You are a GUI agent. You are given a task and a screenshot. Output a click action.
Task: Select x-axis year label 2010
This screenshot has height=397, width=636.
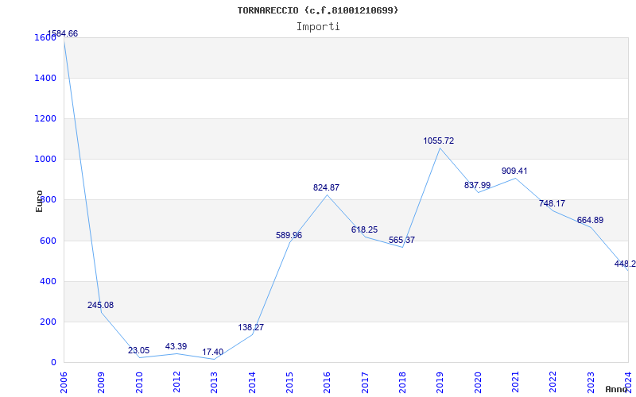[138, 383]
